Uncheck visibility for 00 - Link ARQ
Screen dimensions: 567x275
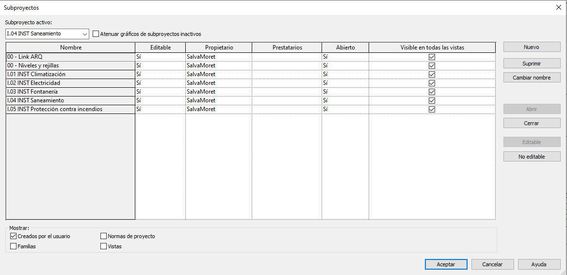[x=432, y=57]
